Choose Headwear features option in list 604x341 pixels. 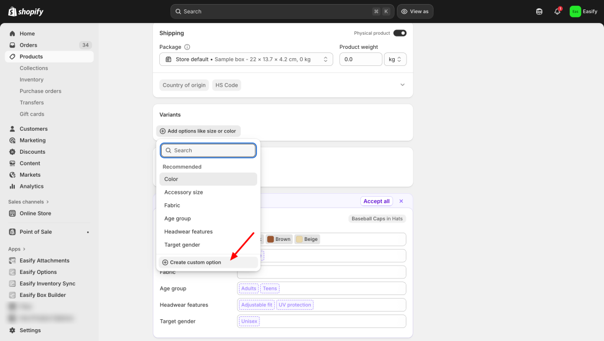188,231
